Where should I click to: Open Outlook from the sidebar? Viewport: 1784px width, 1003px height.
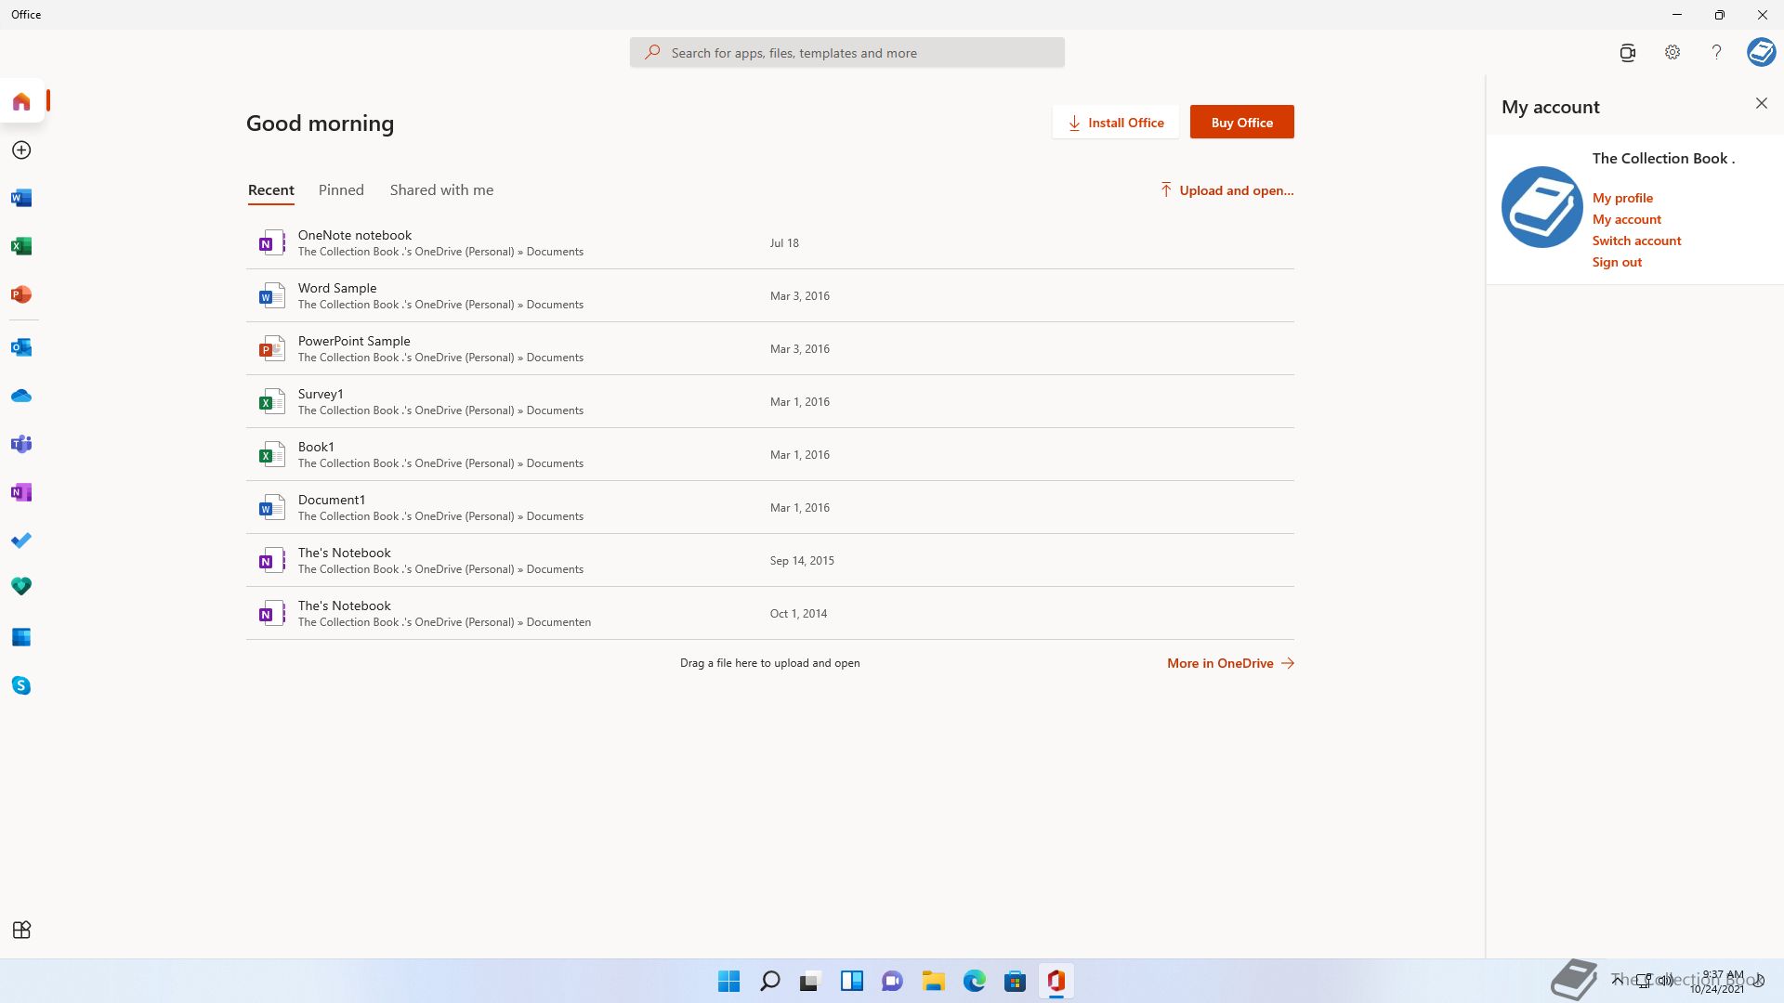point(21,347)
